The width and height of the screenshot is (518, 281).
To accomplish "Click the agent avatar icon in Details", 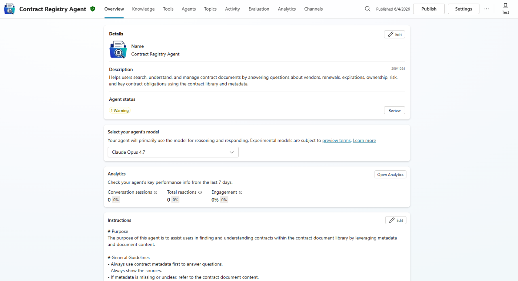I will (x=118, y=50).
